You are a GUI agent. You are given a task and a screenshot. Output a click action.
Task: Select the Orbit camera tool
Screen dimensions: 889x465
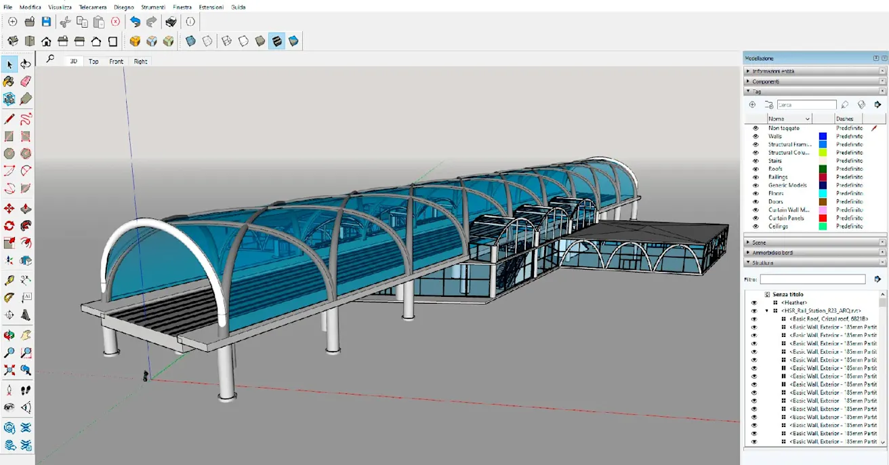coord(9,336)
